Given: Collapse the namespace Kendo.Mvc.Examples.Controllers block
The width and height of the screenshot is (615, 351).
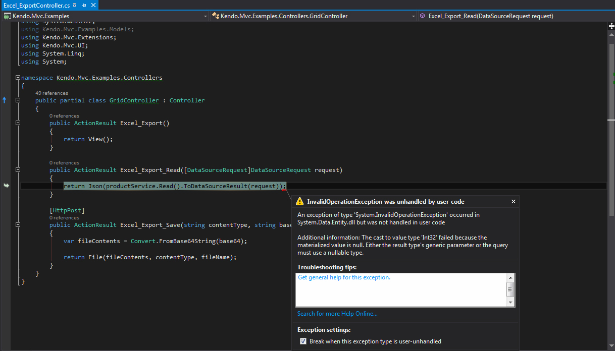Looking at the screenshot, I should coord(18,78).
